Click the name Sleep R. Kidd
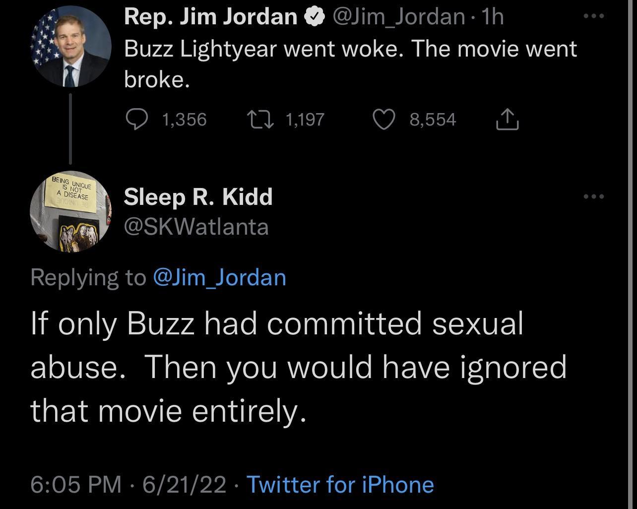This screenshot has width=637, height=509. click(x=198, y=196)
